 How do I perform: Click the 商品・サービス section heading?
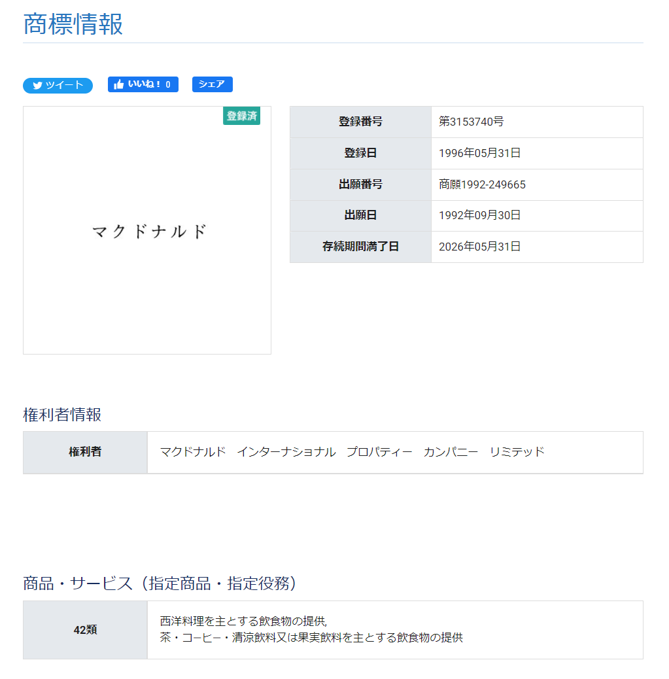point(160,583)
